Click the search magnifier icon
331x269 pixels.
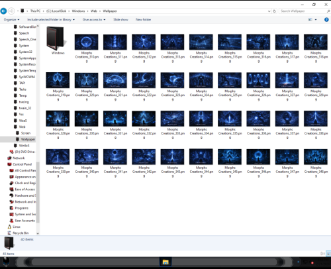click(x=328, y=11)
